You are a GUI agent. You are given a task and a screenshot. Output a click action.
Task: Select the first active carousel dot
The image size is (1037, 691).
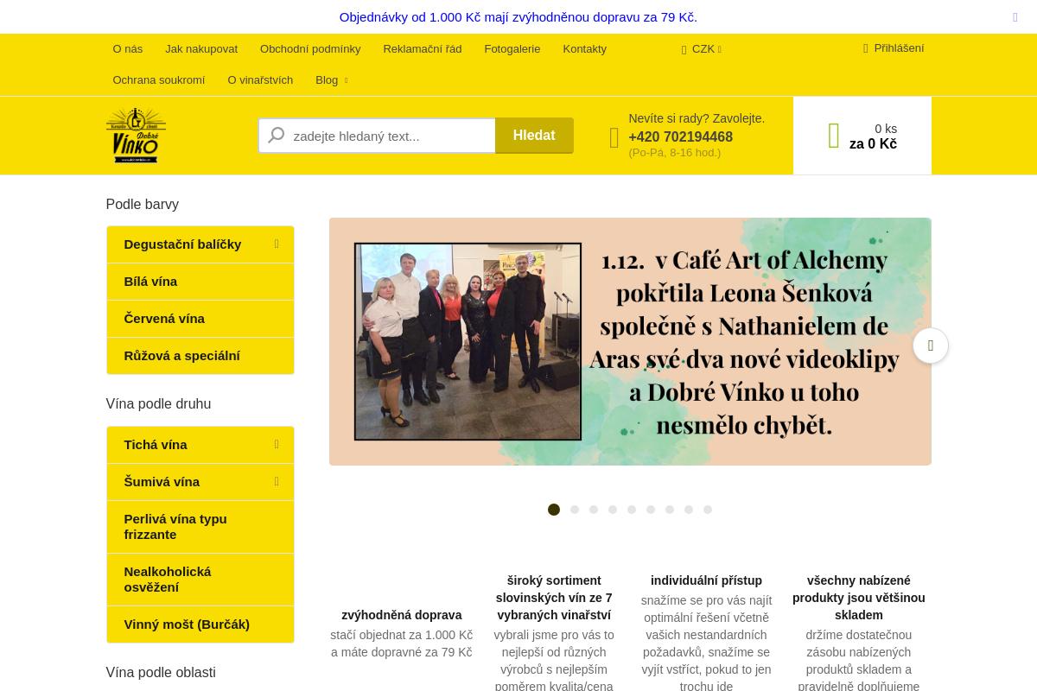[x=554, y=510]
